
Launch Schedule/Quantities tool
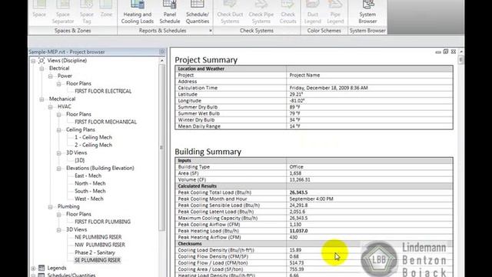198,12
